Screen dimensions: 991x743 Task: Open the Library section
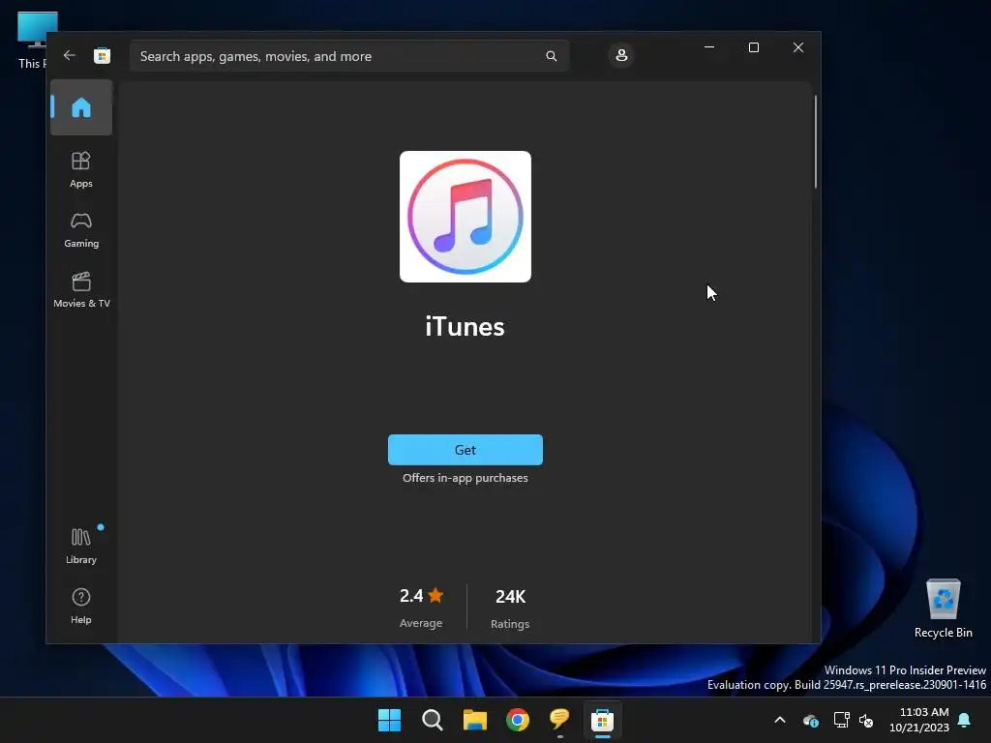tap(81, 546)
